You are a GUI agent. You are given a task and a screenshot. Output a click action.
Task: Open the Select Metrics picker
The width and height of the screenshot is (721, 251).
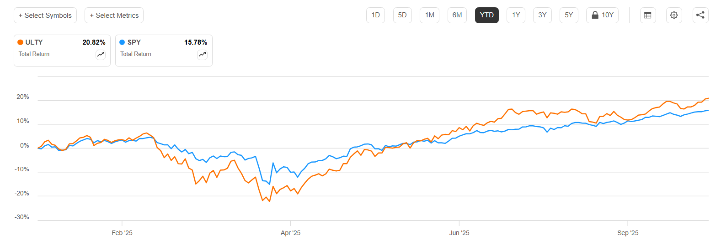tap(114, 15)
